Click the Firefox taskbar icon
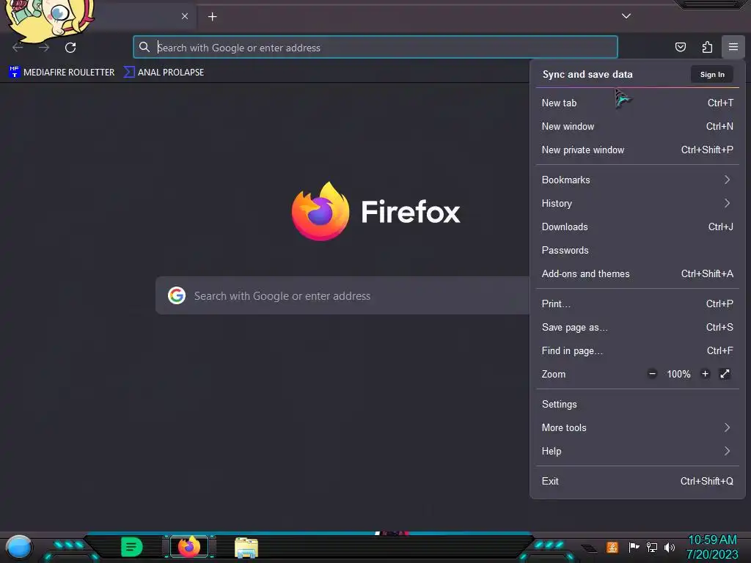751x563 pixels. [x=189, y=547]
